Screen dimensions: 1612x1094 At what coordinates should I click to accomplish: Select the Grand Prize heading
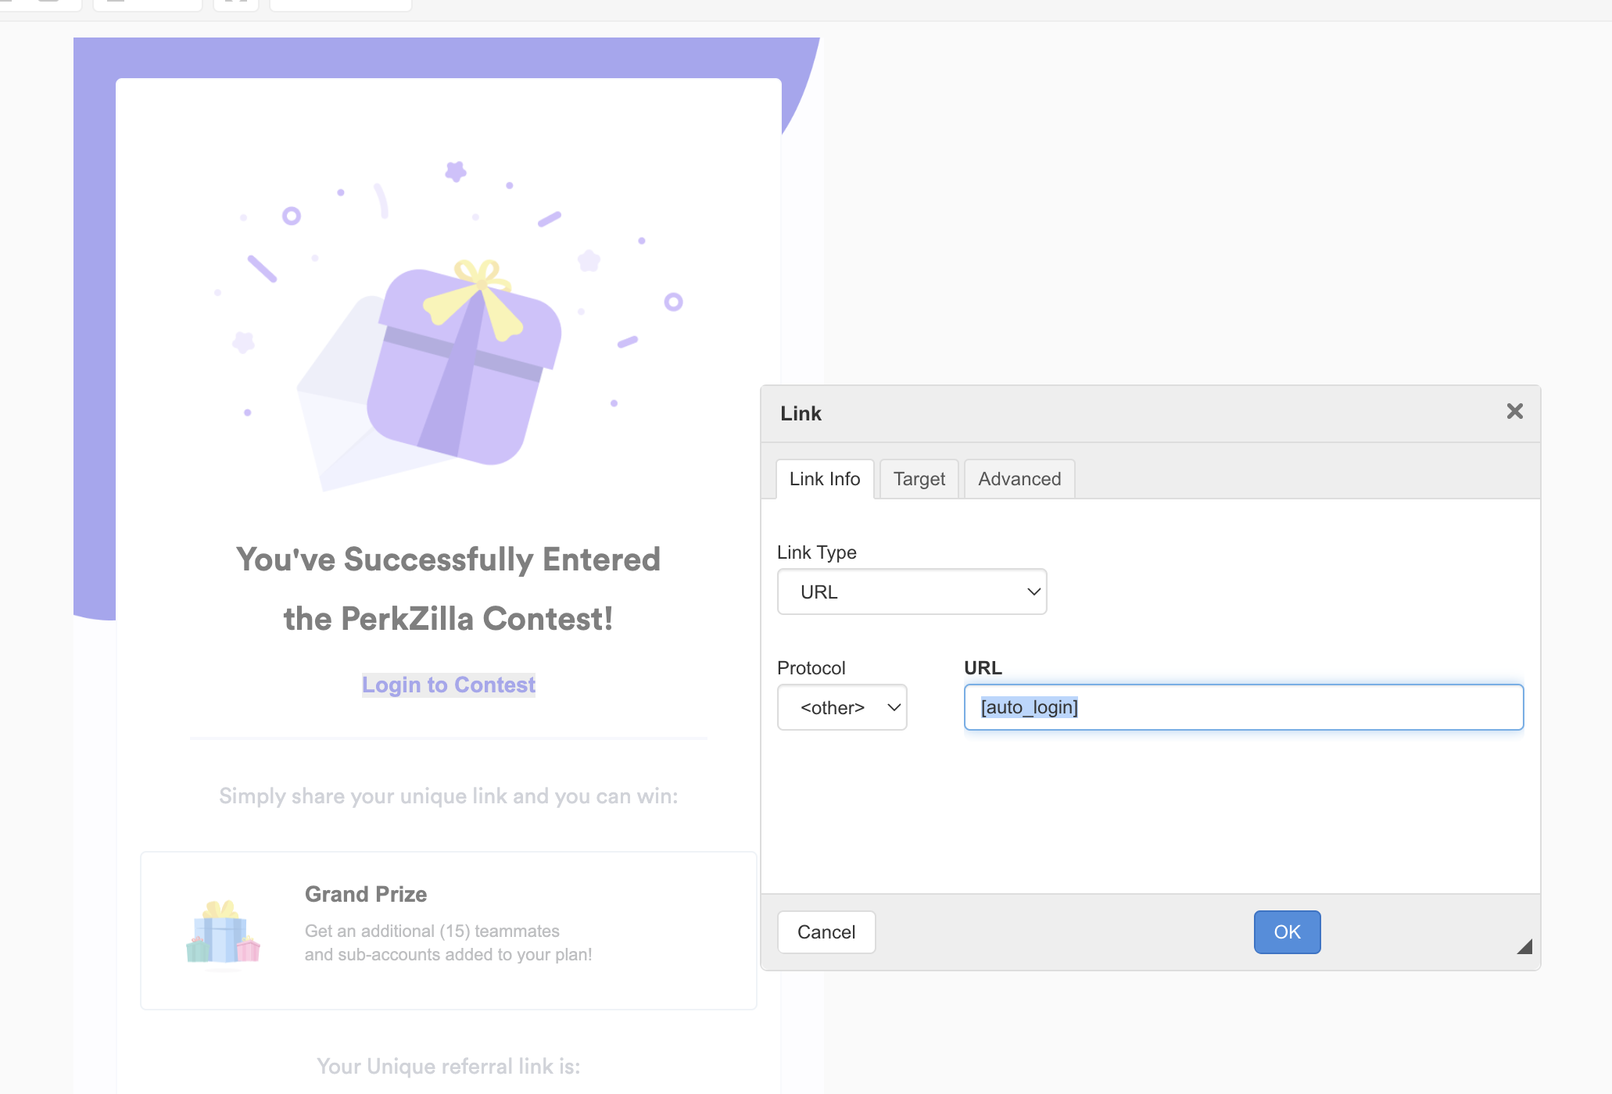click(x=366, y=894)
